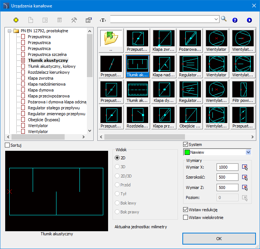This screenshot has width=260, height=249.
Task: Click the hammer and wrench tools icon
Action: click(x=74, y=20)
